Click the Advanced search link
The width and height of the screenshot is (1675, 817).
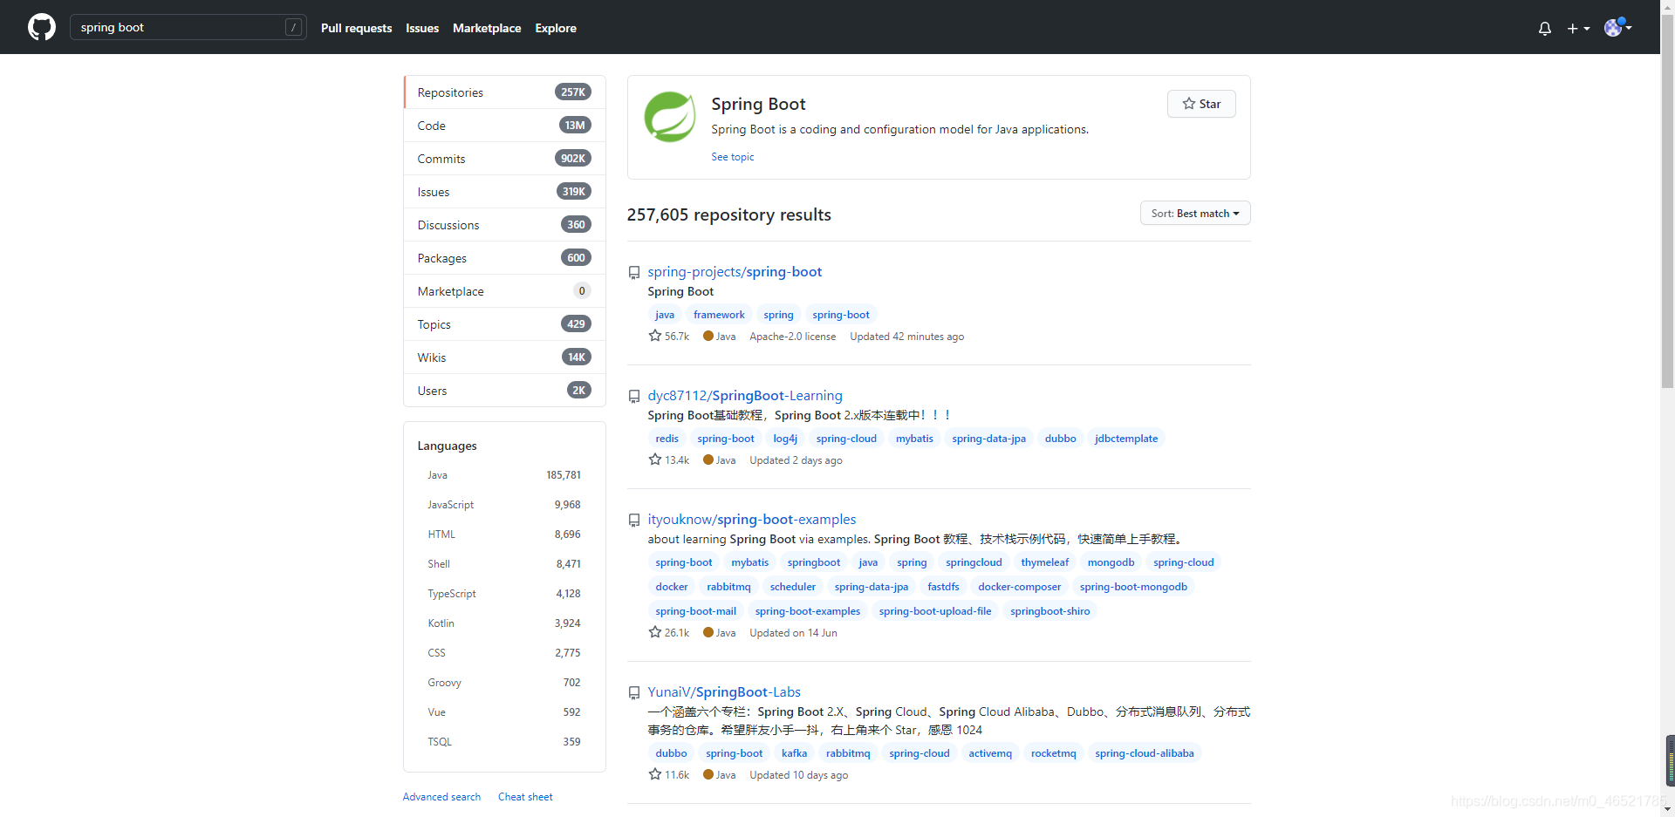[x=441, y=796]
